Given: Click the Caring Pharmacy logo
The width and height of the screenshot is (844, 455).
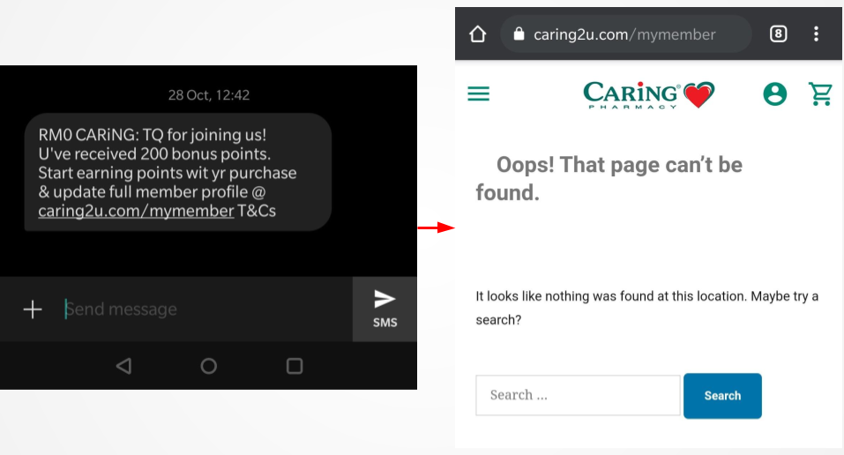Looking at the screenshot, I should (648, 94).
